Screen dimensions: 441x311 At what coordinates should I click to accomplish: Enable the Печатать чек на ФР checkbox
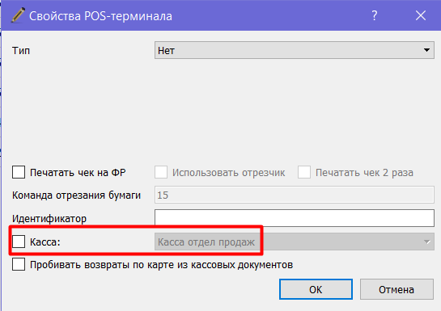[19, 172]
